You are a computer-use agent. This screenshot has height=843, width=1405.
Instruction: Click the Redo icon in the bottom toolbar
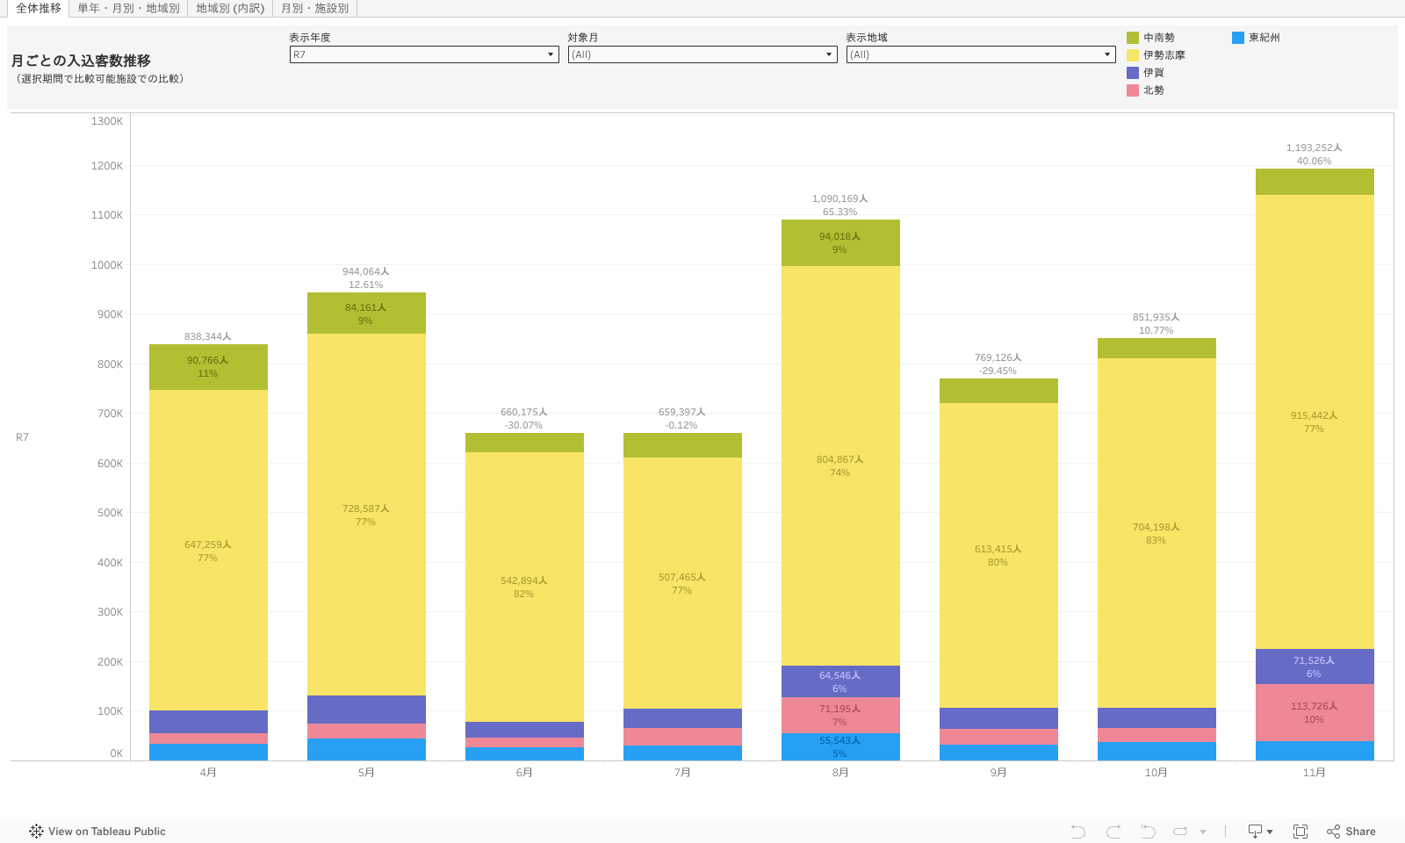coord(1113,832)
